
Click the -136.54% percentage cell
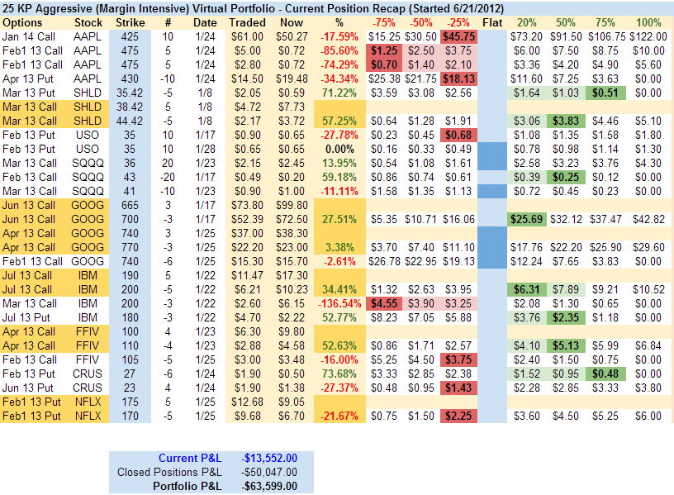339,303
